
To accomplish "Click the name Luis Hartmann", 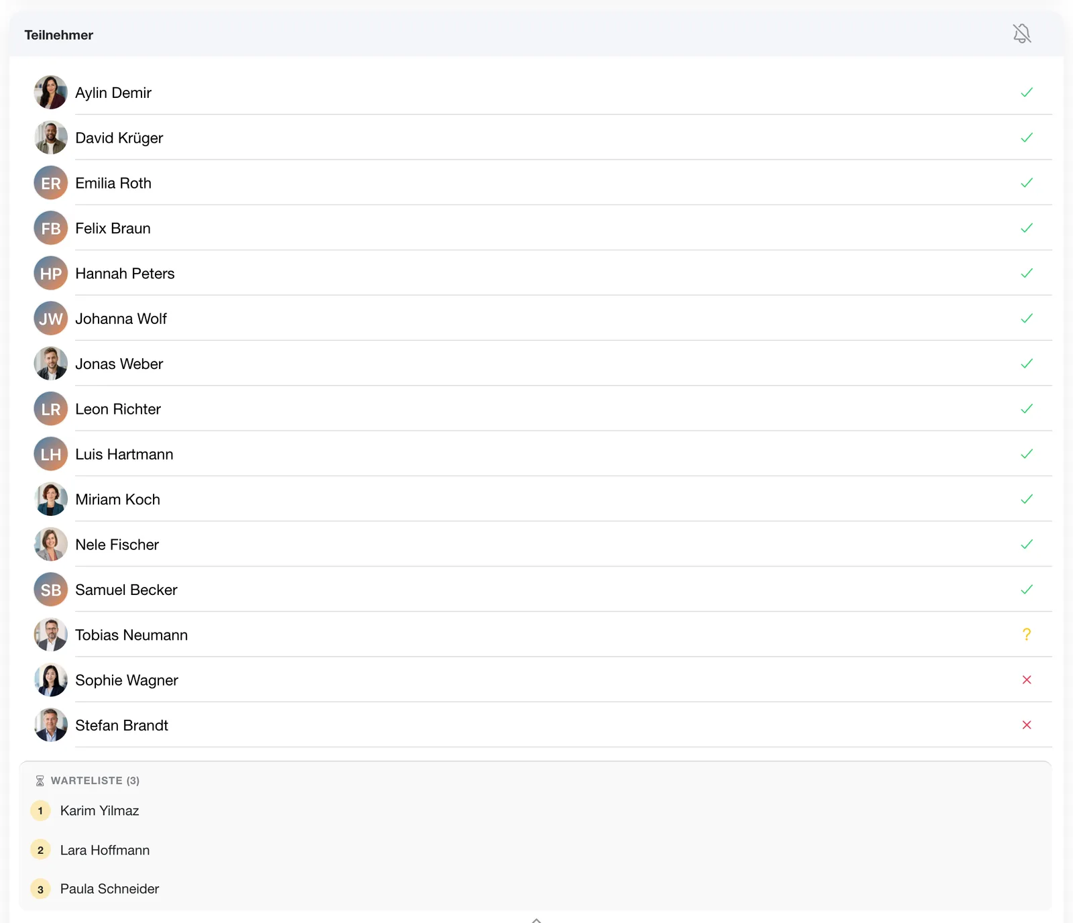I will [124, 454].
